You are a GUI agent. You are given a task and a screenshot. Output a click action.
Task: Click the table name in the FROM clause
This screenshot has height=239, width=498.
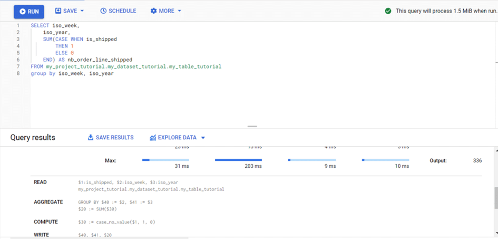(x=133, y=66)
